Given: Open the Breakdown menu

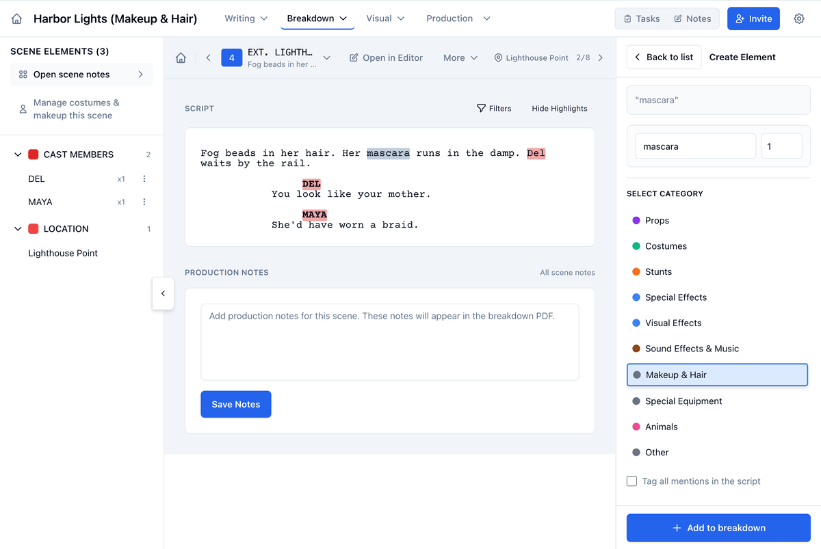Looking at the screenshot, I should point(317,18).
